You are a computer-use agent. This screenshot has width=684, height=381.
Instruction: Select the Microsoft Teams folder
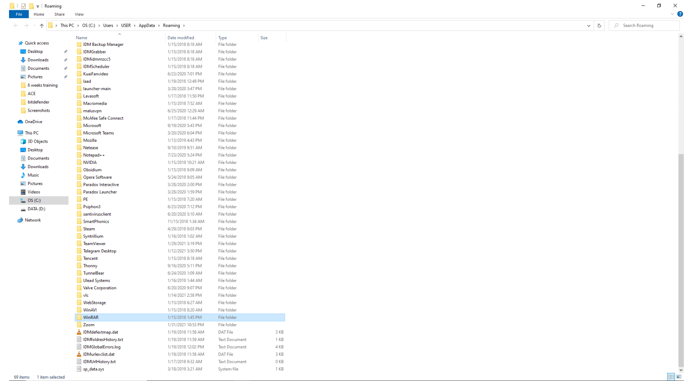point(98,133)
